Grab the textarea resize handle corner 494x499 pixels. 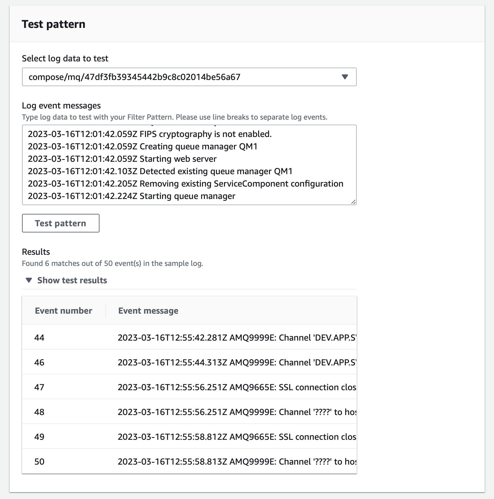point(353,202)
